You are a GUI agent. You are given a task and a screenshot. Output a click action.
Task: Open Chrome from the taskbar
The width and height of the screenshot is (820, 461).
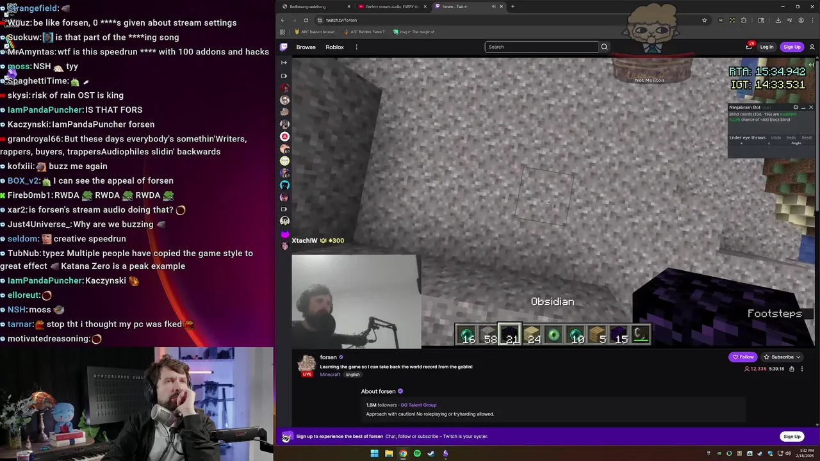pyautogui.click(x=403, y=453)
